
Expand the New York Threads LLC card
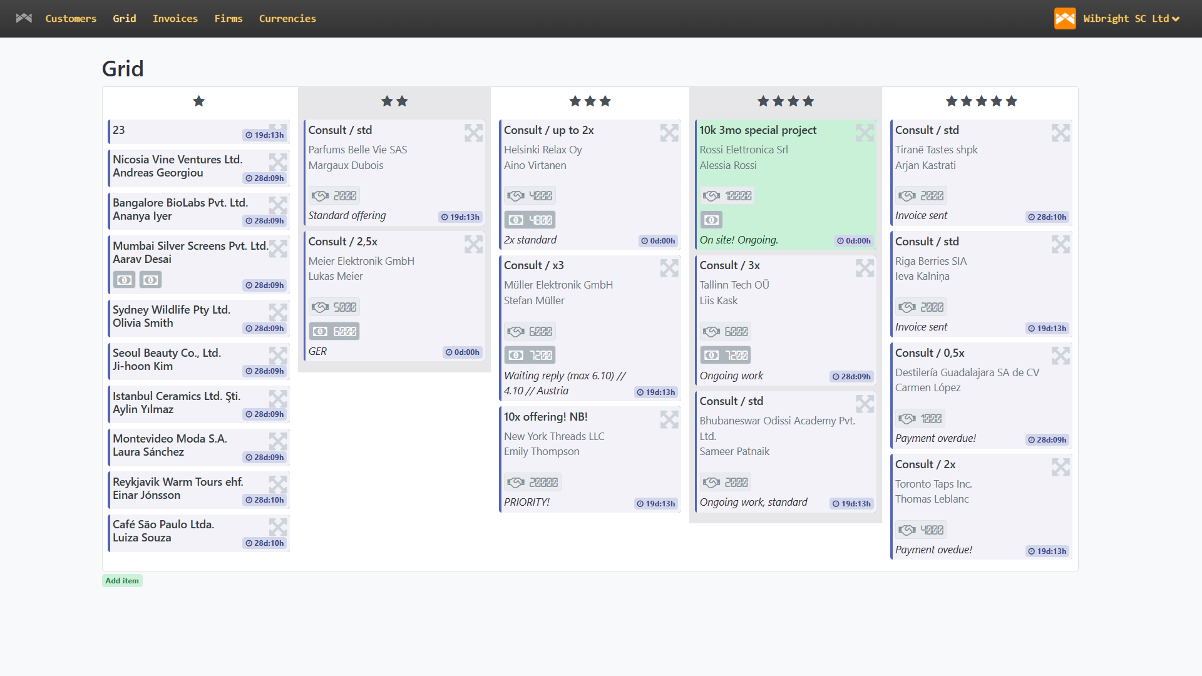point(669,419)
